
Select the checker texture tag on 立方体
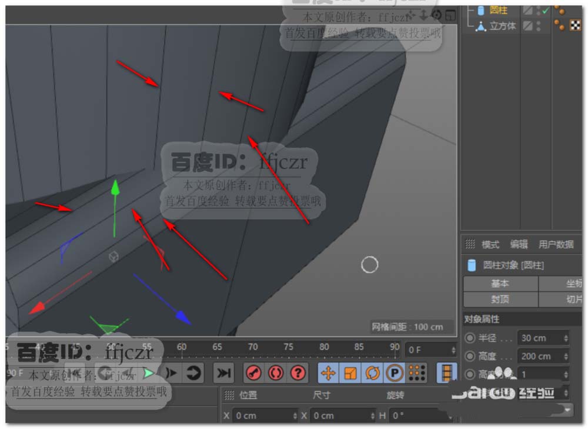click(575, 25)
